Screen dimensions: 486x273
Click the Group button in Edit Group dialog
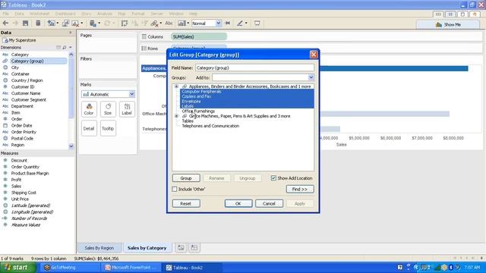click(186, 178)
